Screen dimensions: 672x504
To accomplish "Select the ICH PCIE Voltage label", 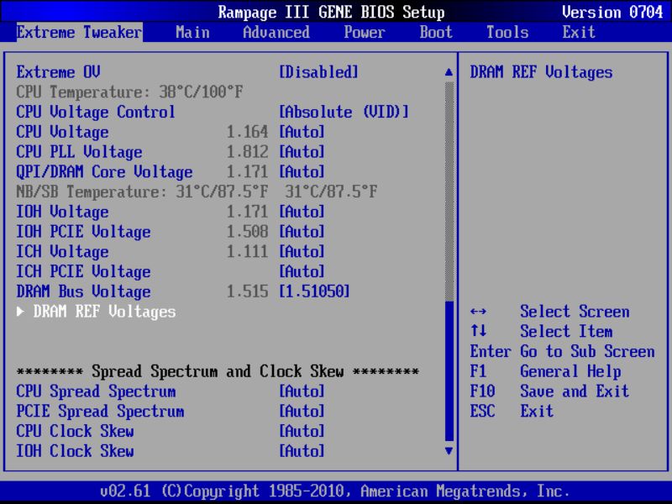I will click(83, 271).
